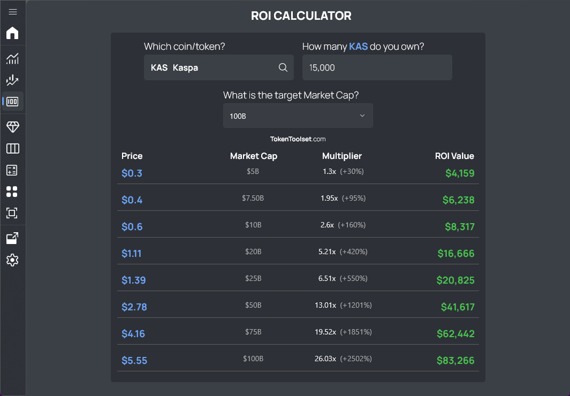
Task: Click the ROI CALCULATOR page title
Action: tap(301, 16)
